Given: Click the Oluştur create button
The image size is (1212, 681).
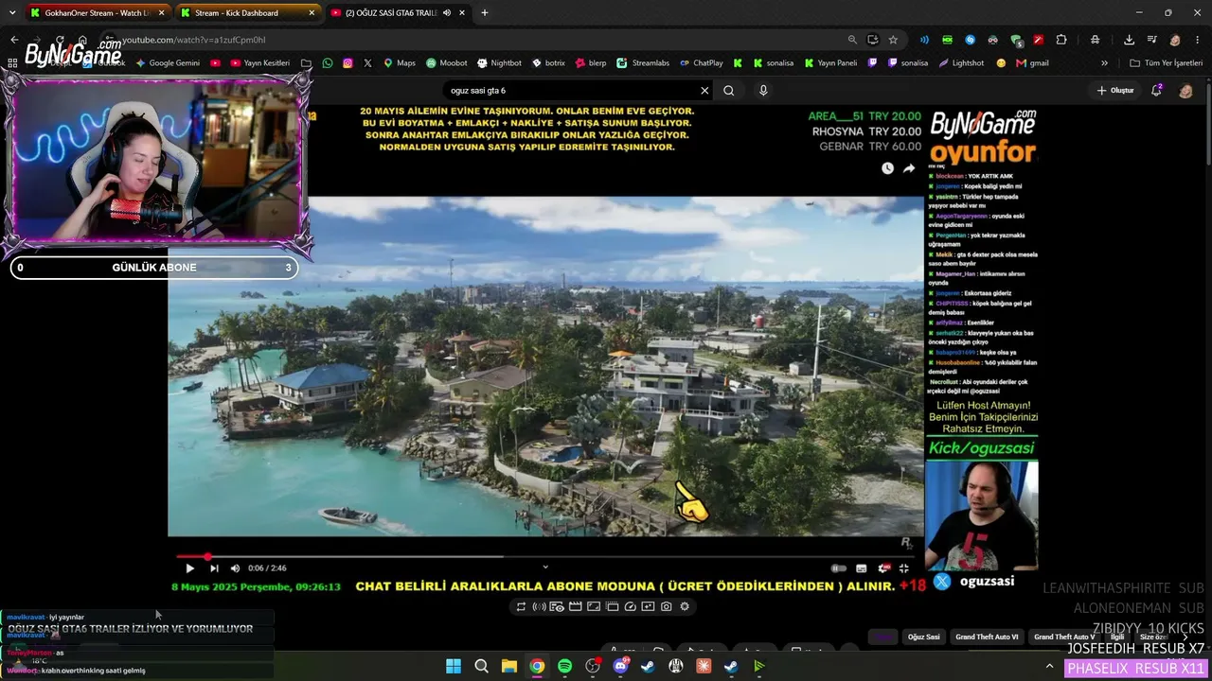Looking at the screenshot, I should coord(1115,91).
